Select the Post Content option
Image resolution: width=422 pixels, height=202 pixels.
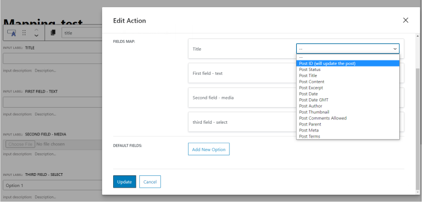point(348,82)
